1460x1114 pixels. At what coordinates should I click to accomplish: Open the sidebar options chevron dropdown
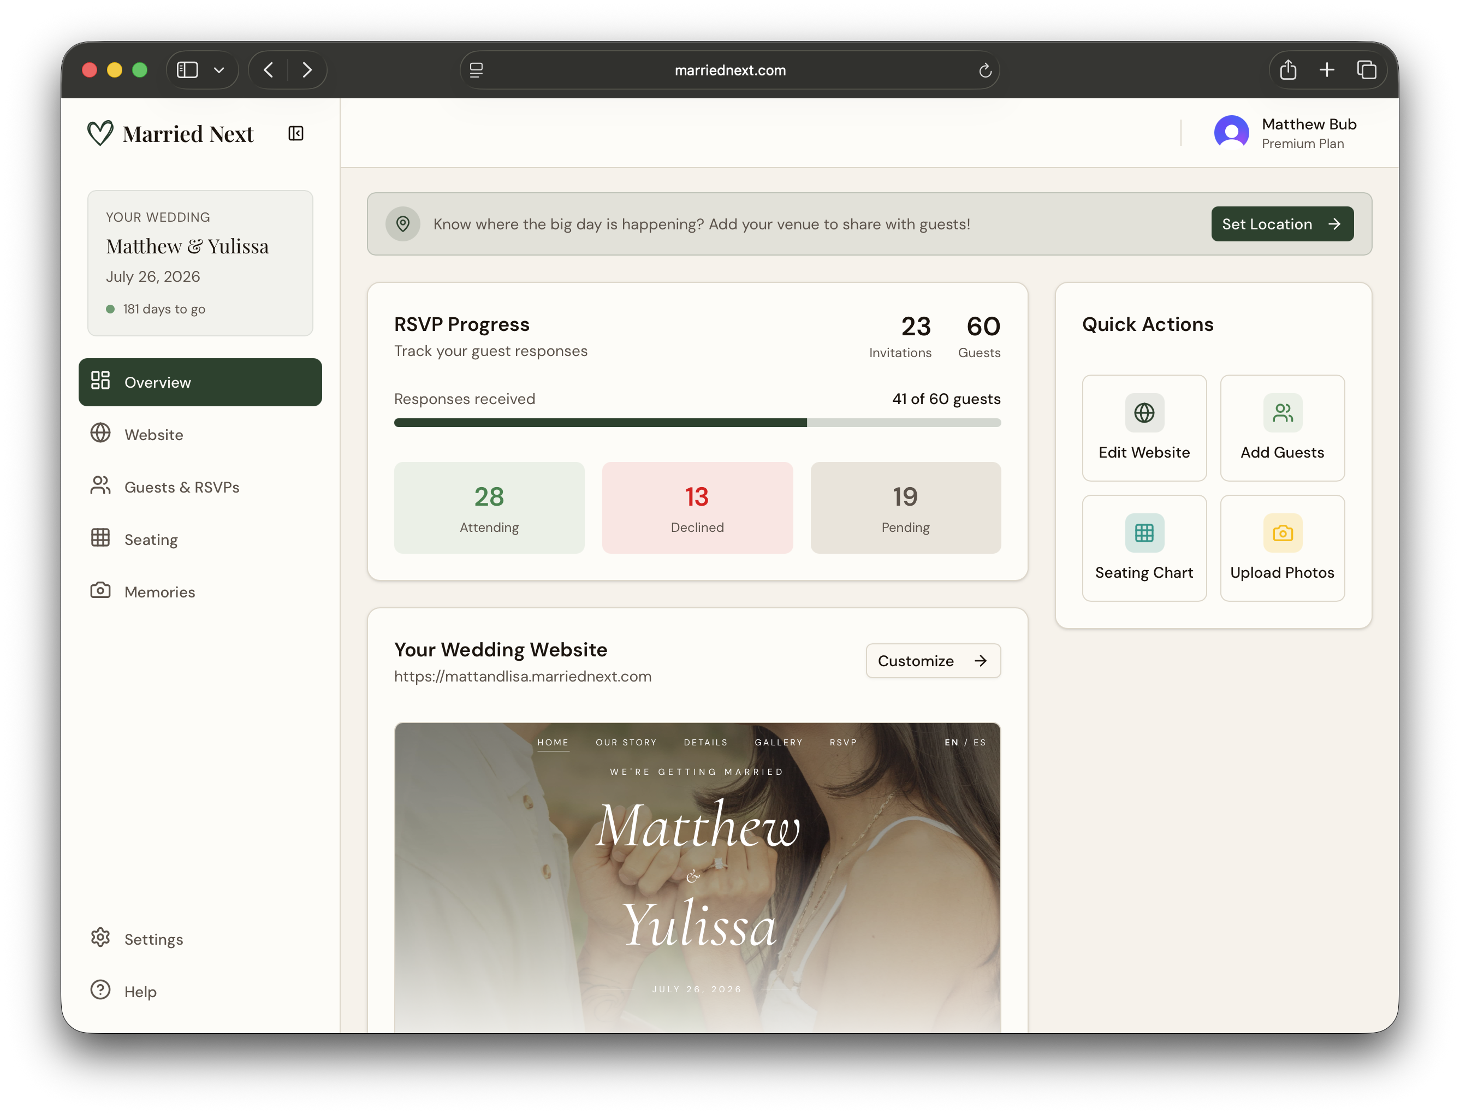point(220,70)
